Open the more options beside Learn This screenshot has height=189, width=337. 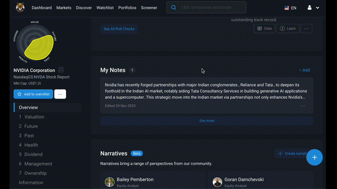click(306, 28)
